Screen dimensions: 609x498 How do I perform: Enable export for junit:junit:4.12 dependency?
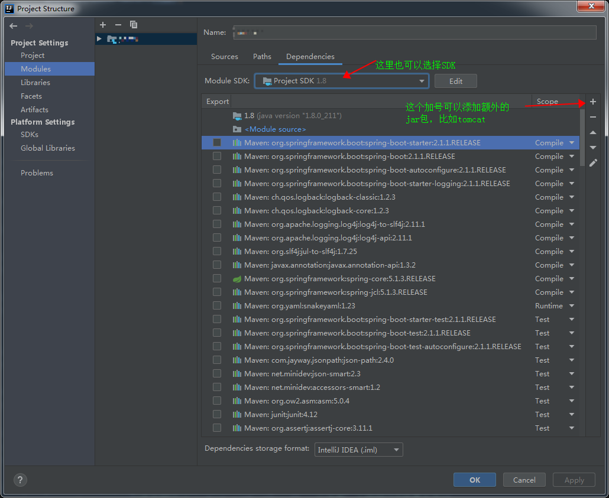(216, 414)
